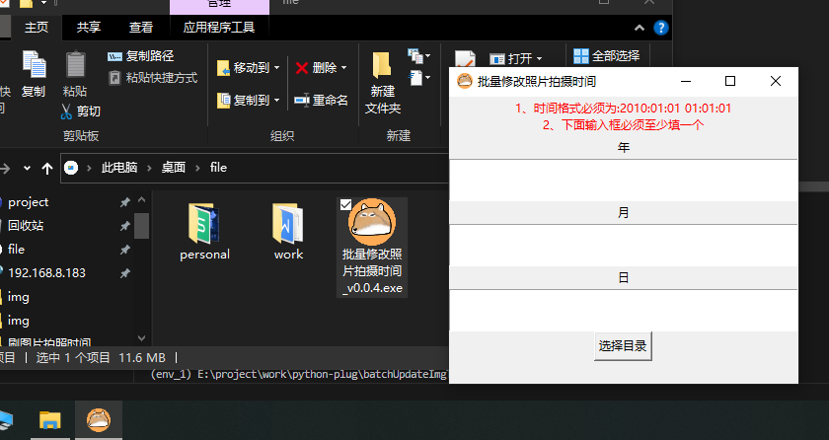Open Explorer help question mark icon
The width and height of the screenshot is (829, 440).
661,28
